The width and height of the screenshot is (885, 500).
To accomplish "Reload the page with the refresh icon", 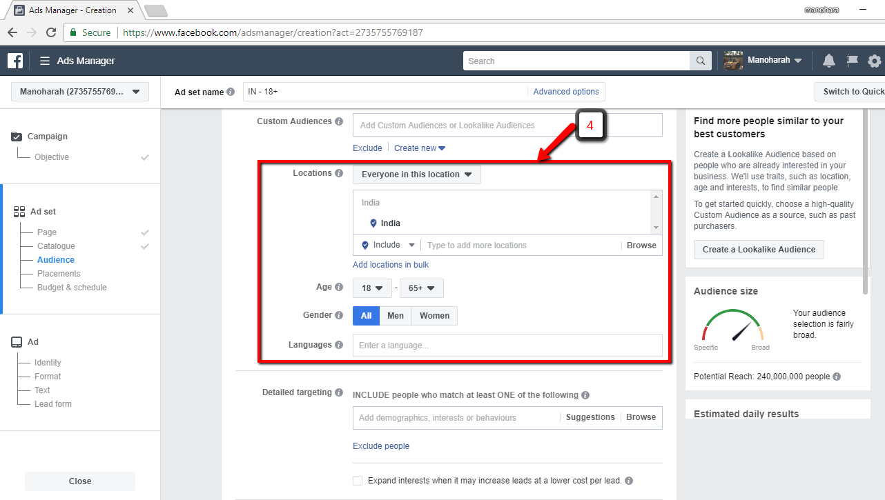I will (50, 32).
